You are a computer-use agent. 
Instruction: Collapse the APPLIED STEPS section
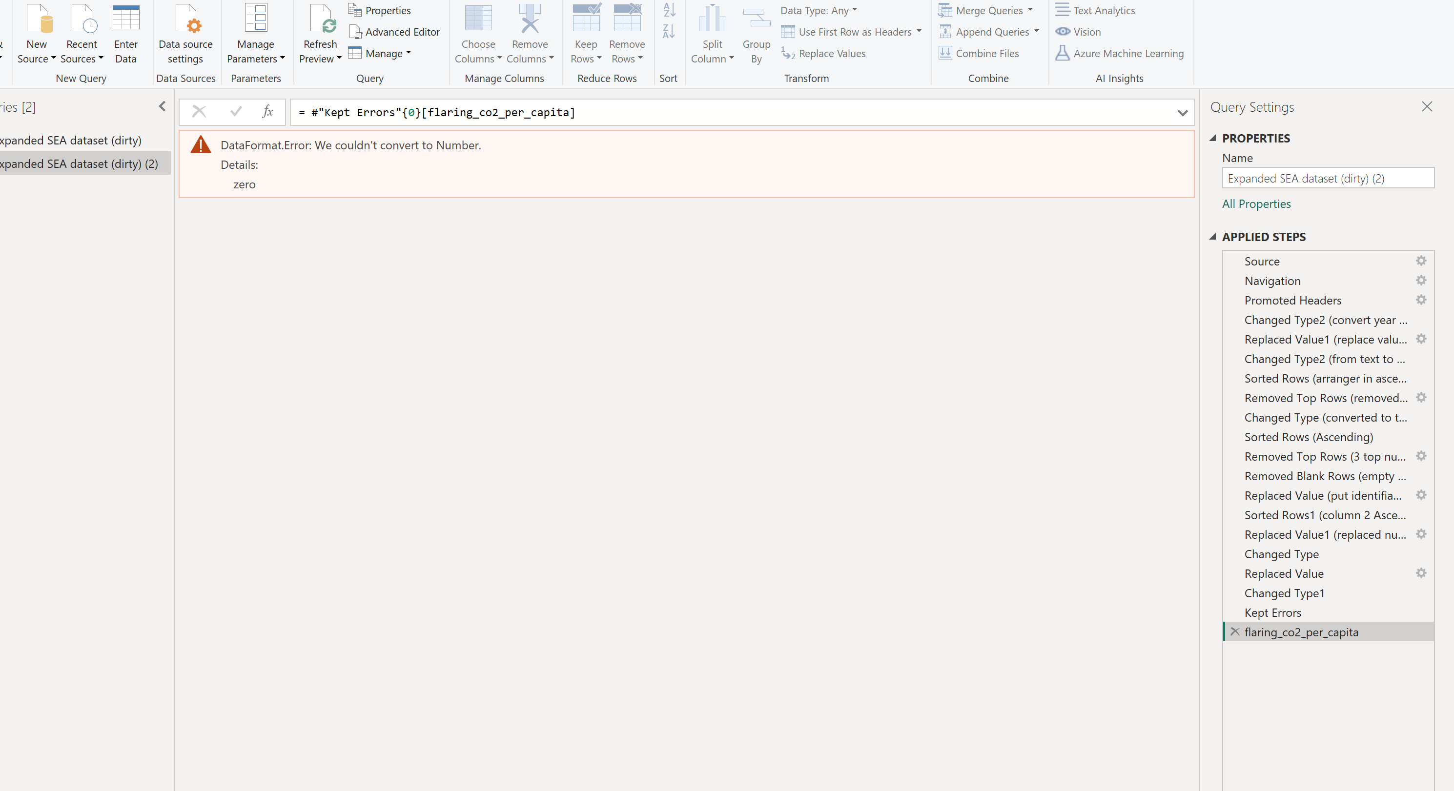1212,236
